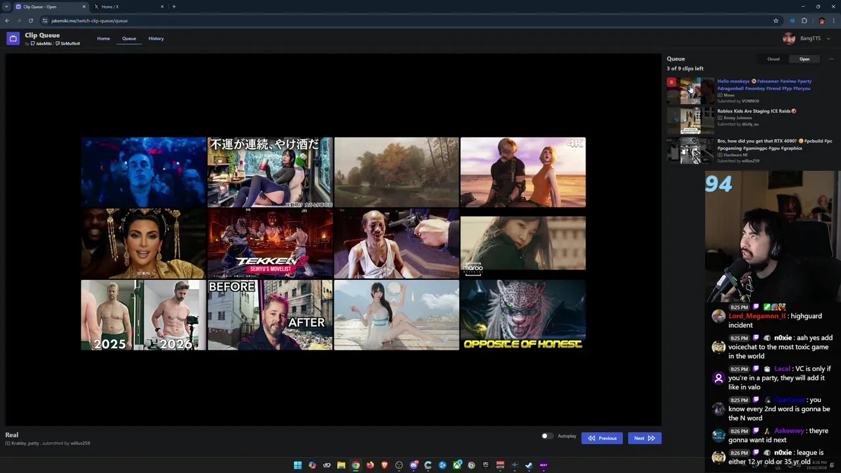Select the Roblox Kids ICE Raids clip thumbnail
This screenshot has height=473, width=841.
click(691, 120)
